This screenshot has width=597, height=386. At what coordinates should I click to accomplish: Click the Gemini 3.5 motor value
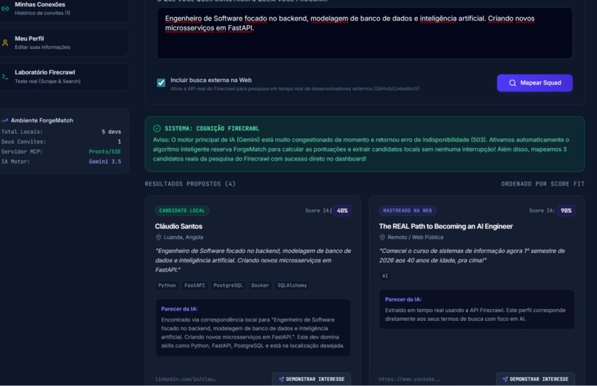pyautogui.click(x=104, y=161)
